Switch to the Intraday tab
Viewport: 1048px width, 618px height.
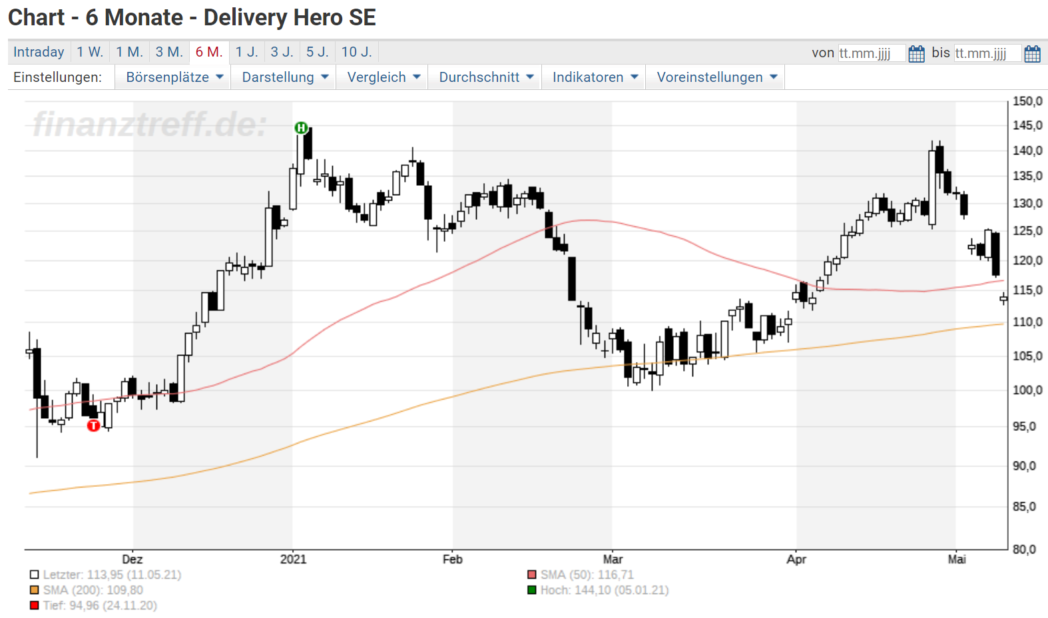point(39,52)
